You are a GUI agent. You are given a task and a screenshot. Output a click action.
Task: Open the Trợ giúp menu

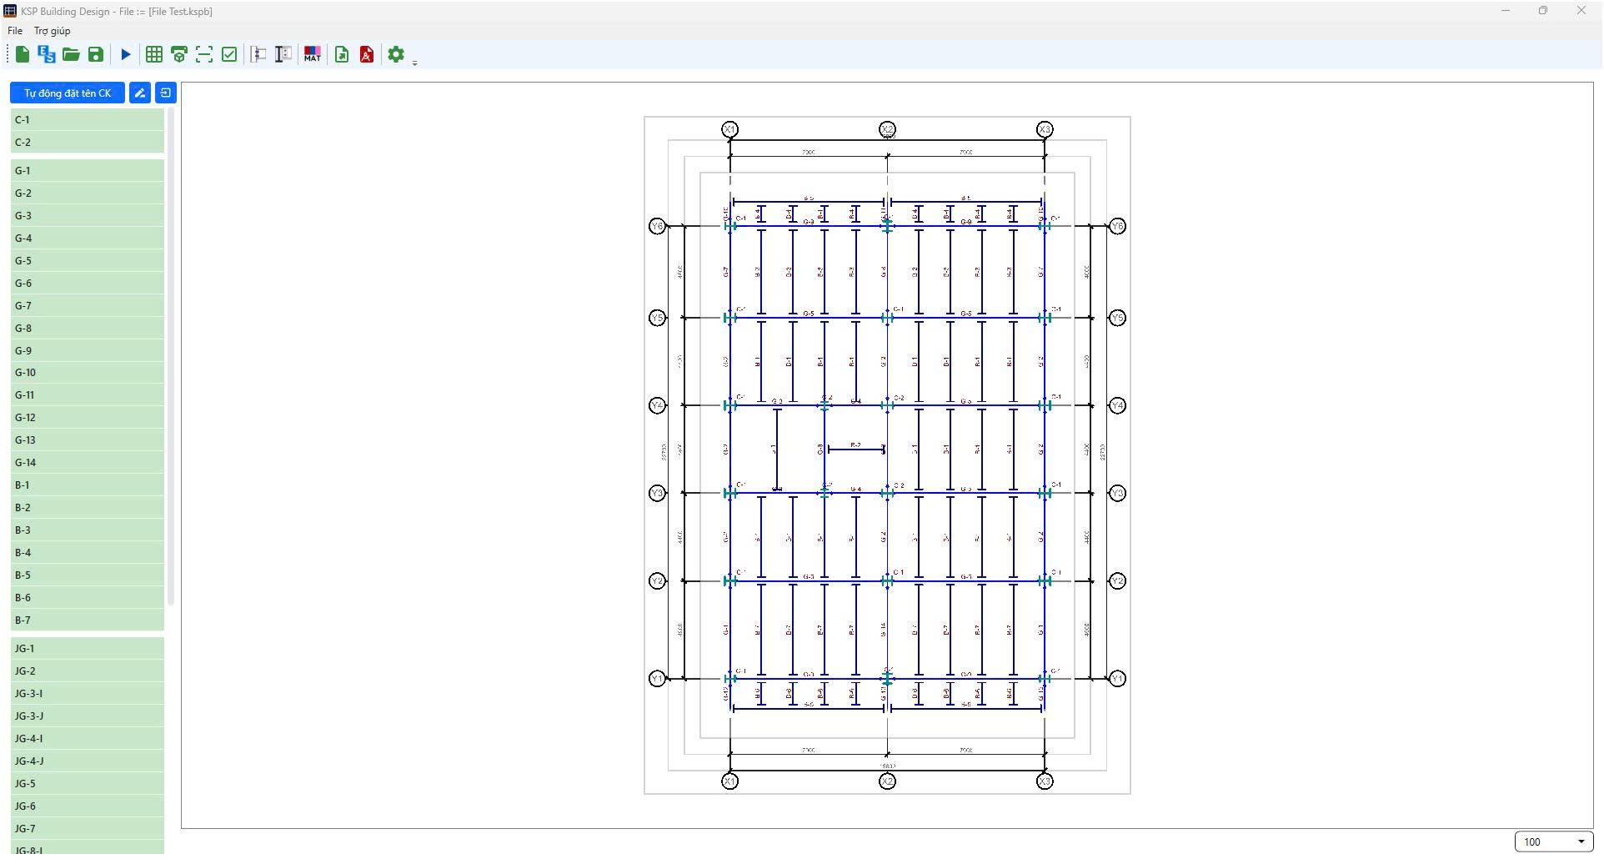(53, 31)
